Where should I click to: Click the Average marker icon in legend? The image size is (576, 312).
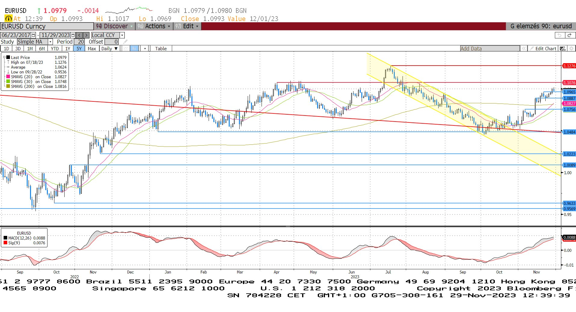point(8,67)
